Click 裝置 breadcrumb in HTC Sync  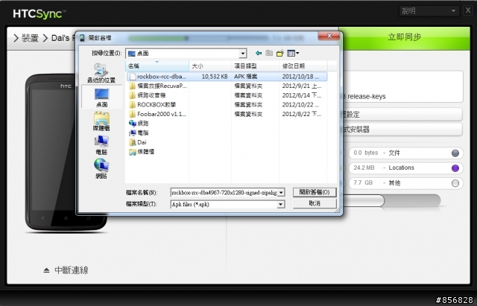(x=31, y=38)
